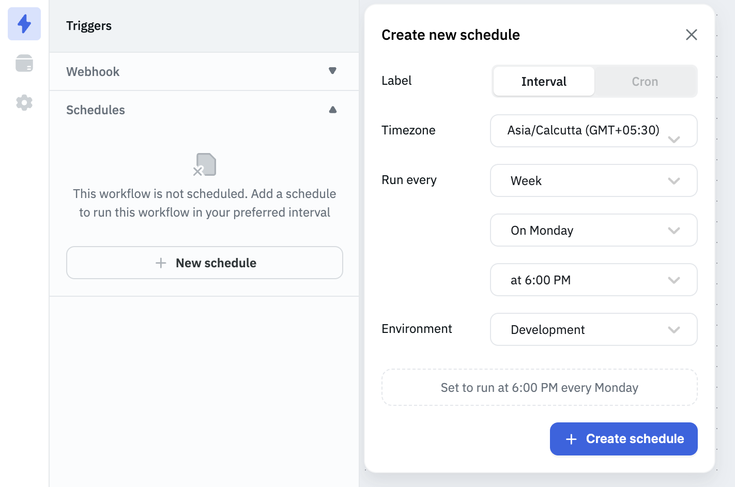735x487 pixels.
Task: Select the Webhook section header
Action: (x=93, y=72)
